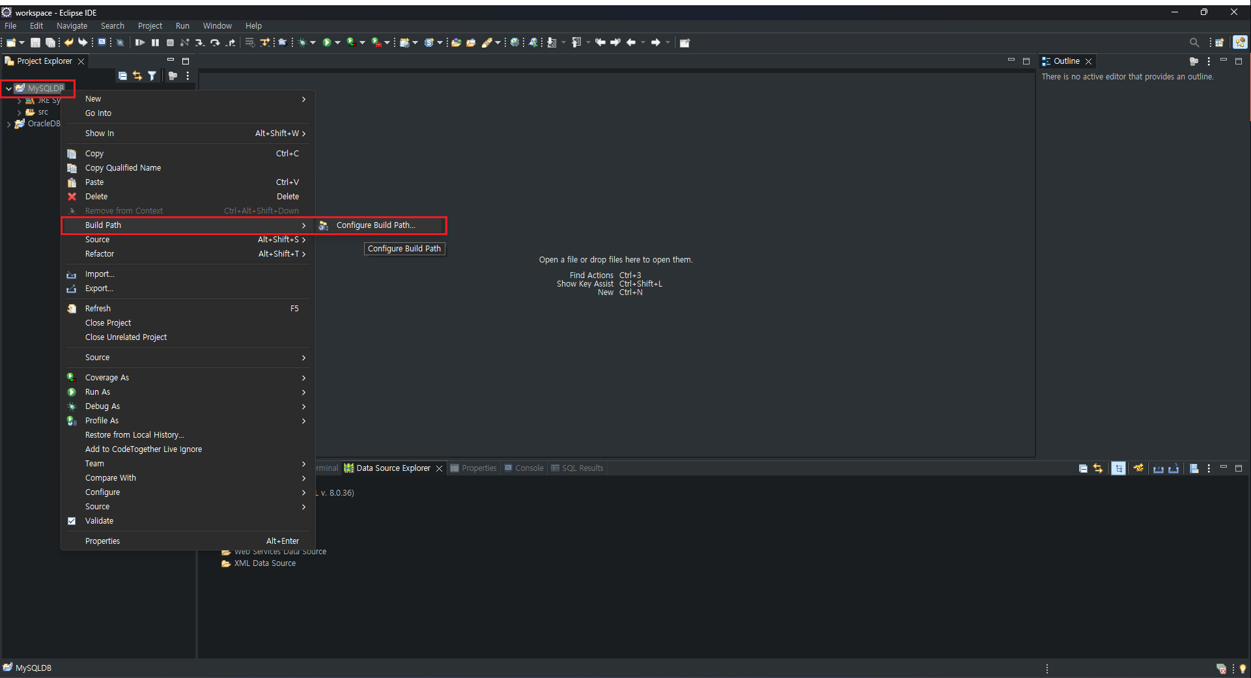Click the Terminate stop icon
The image size is (1251, 678).
pyautogui.click(x=170, y=42)
